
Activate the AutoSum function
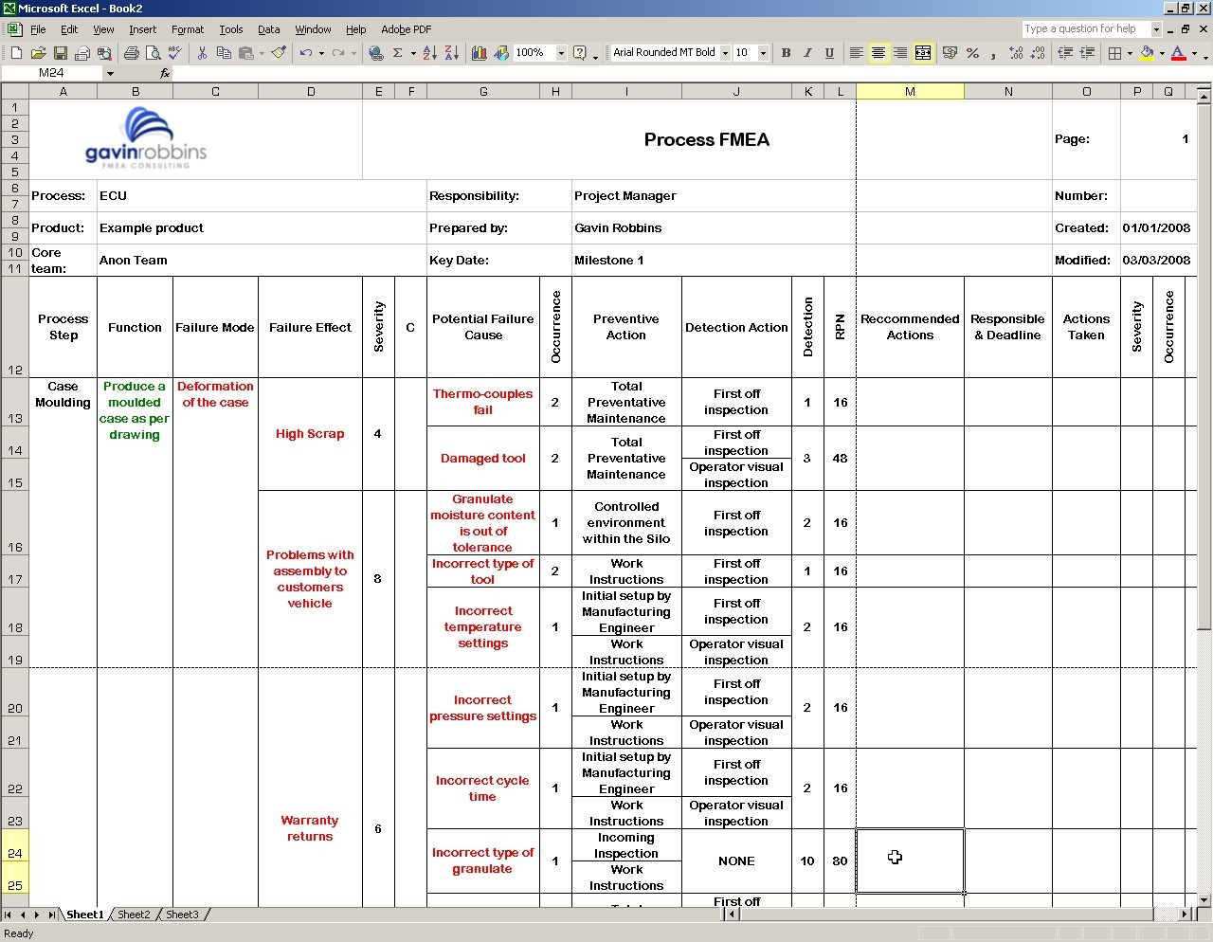(396, 53)
